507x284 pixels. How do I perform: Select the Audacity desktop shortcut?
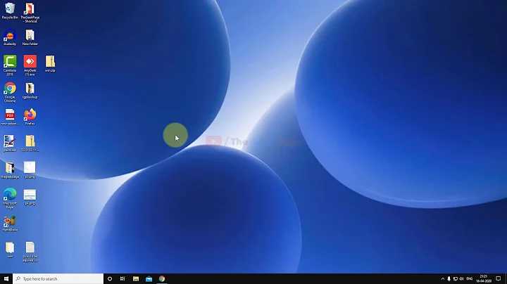(10, 37)
